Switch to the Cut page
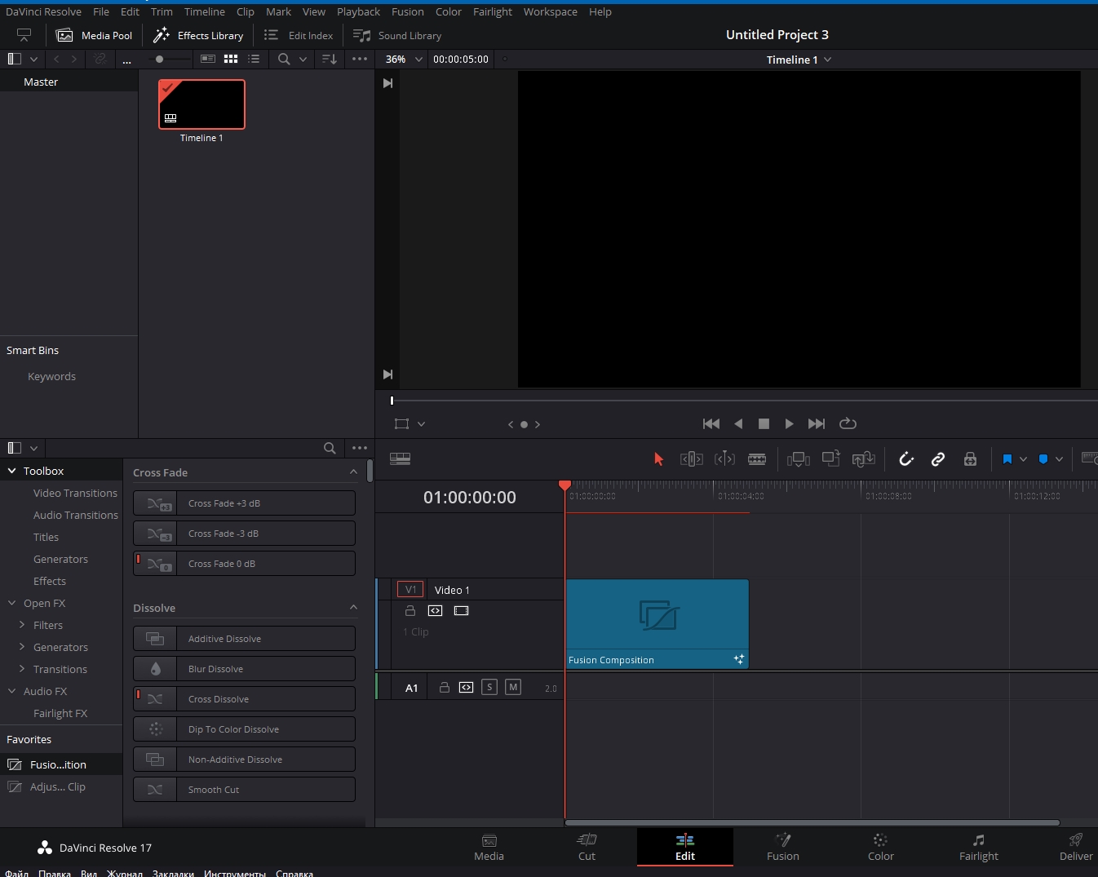The image size is (1098, 877). 587,848
